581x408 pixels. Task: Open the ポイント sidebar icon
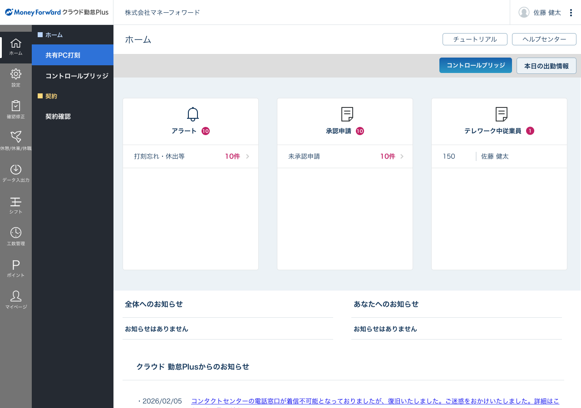point(16,267)
